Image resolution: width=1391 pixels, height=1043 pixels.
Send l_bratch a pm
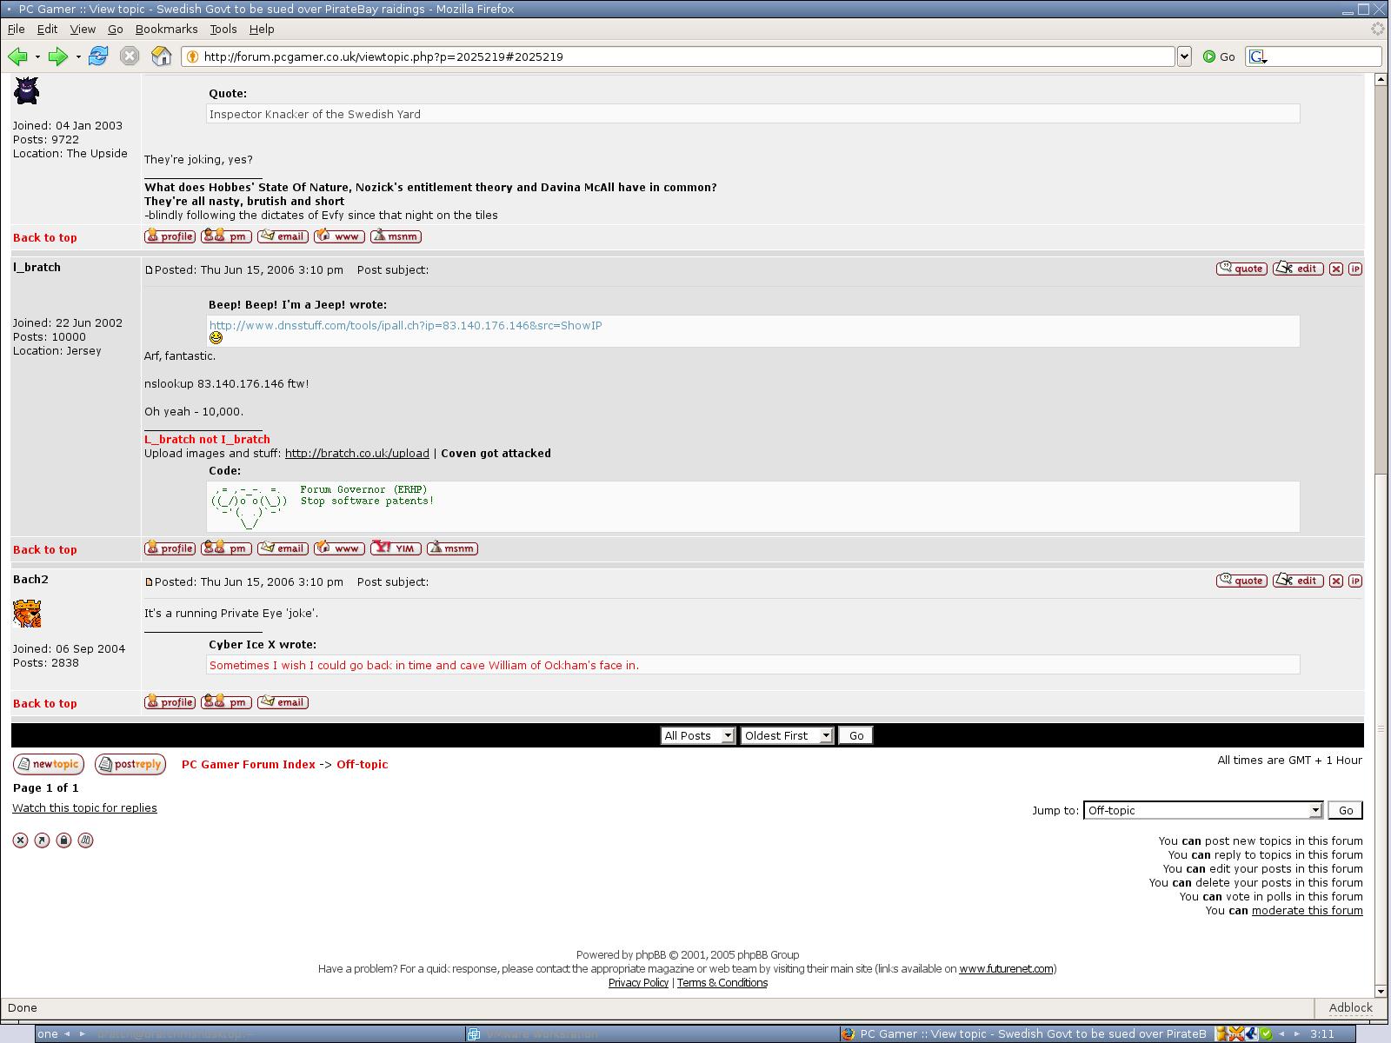pyautogui.click(x=226, y=548)
